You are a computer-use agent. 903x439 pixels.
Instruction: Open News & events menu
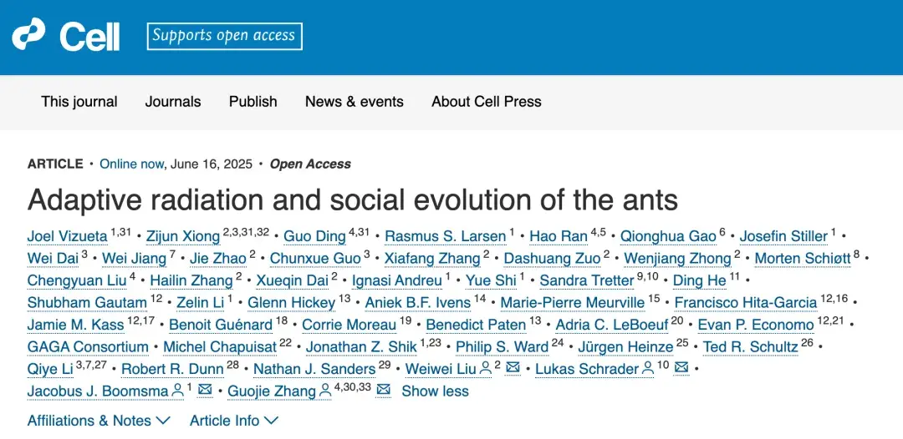pos(355,102)
